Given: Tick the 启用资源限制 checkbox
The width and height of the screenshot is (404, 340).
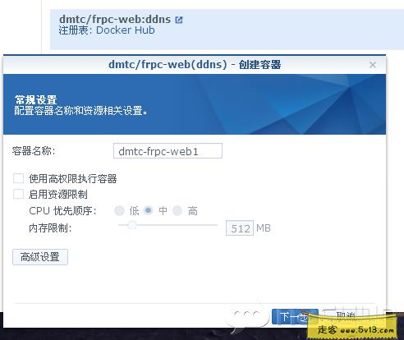Looking at the screenshot, I should pyautogui.click(x=18, y=194).
